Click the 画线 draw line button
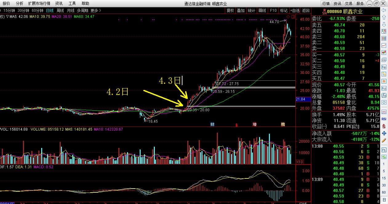 [262, 10]
